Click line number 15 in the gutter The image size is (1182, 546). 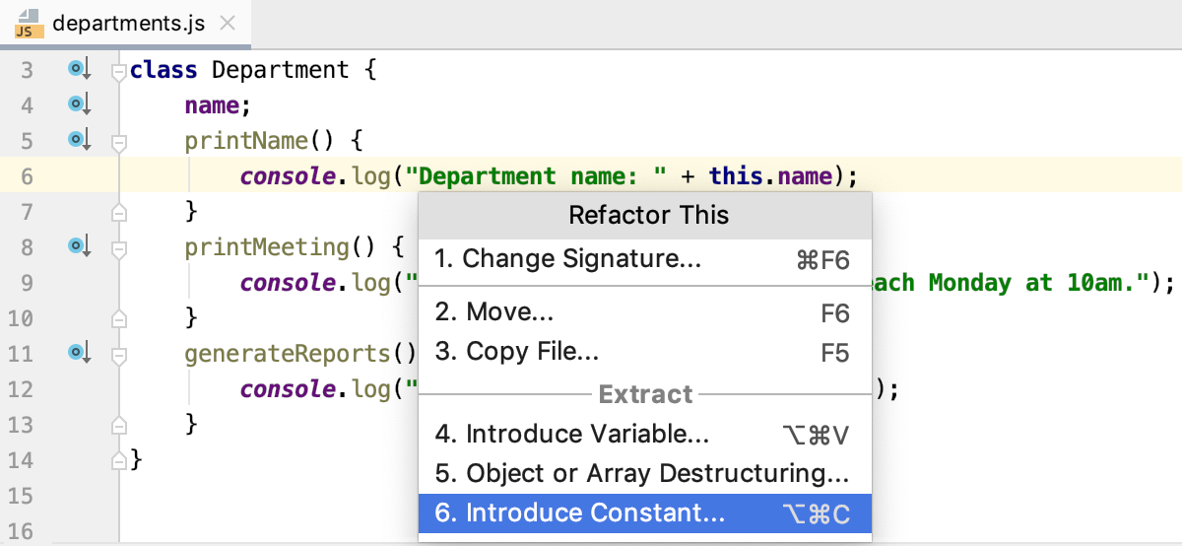tap(21, 495)
